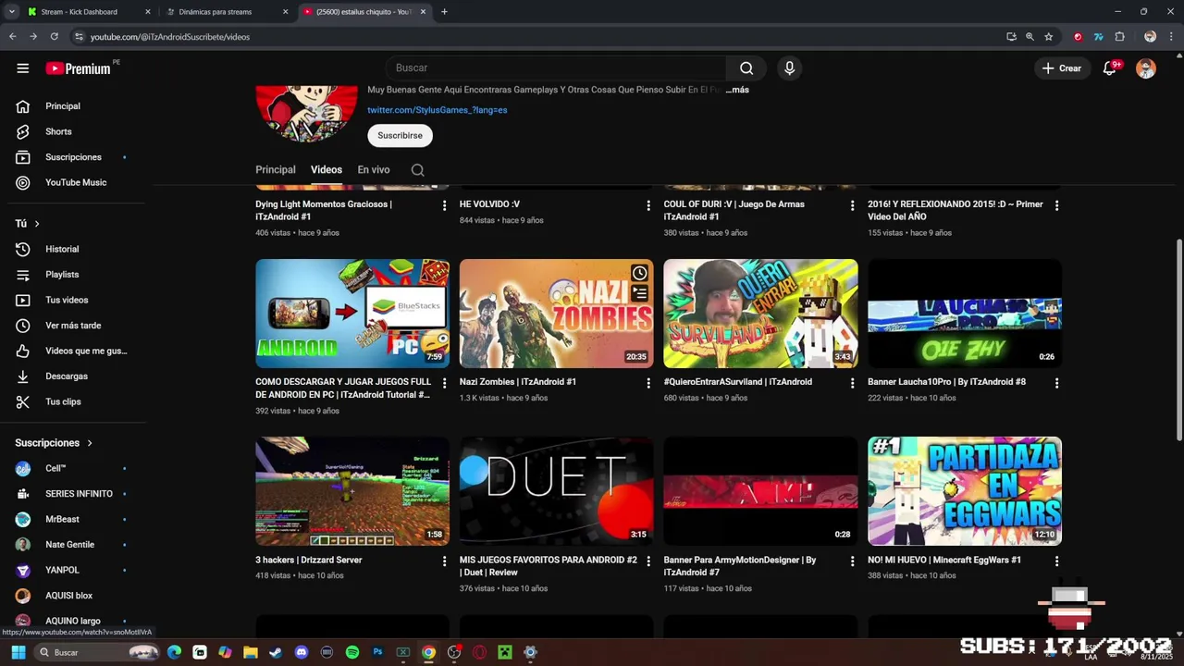
Task: Click the page vertical scrollbar
Action: pos(1178,339)
